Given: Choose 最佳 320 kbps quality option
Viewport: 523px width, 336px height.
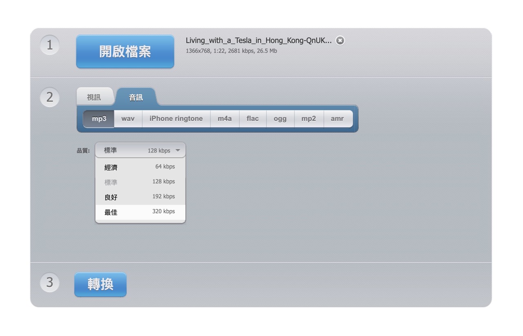Looking at the screenshot, I should pos(140,212).
